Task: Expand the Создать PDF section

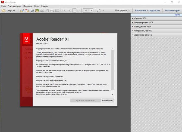Action: (x=156, y=19)
